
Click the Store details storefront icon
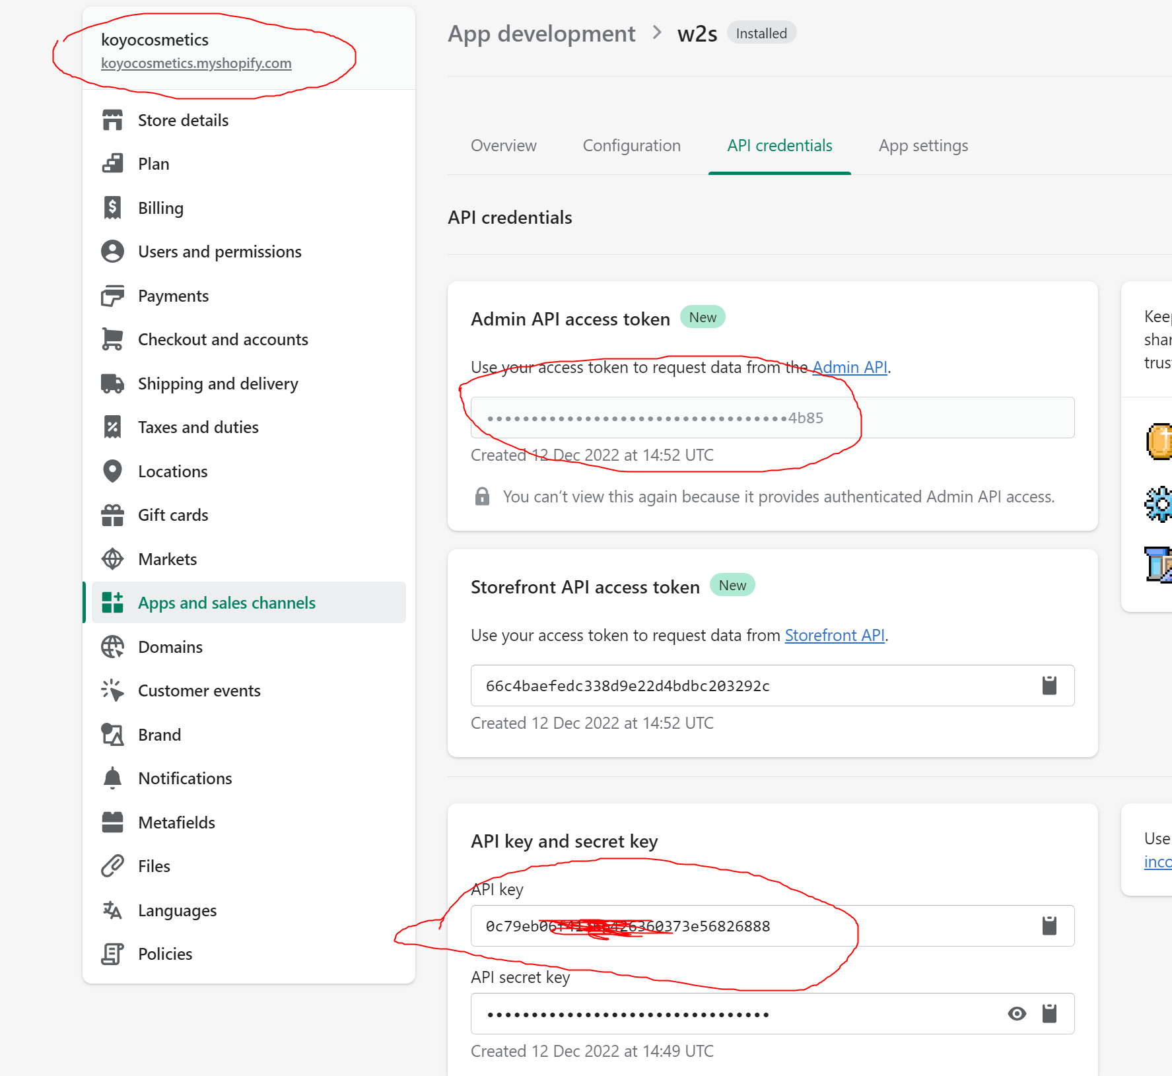coord(112,120)
